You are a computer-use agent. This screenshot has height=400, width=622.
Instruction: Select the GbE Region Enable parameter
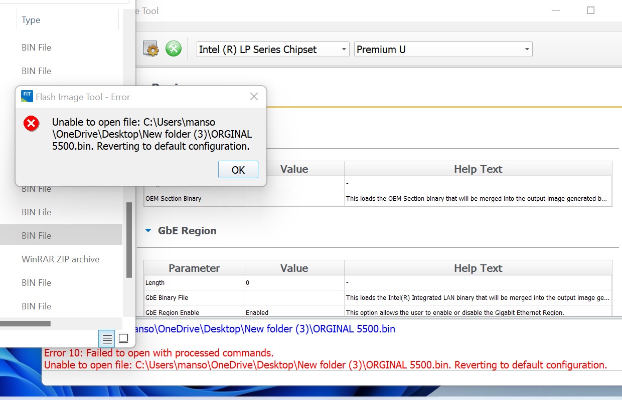click(x=194, y=311)
